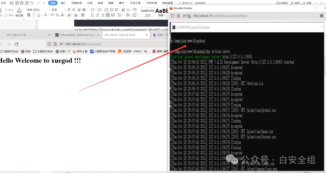Switch to the 引用 ribbon tab

pyautogui.click(x=90, y=3)
